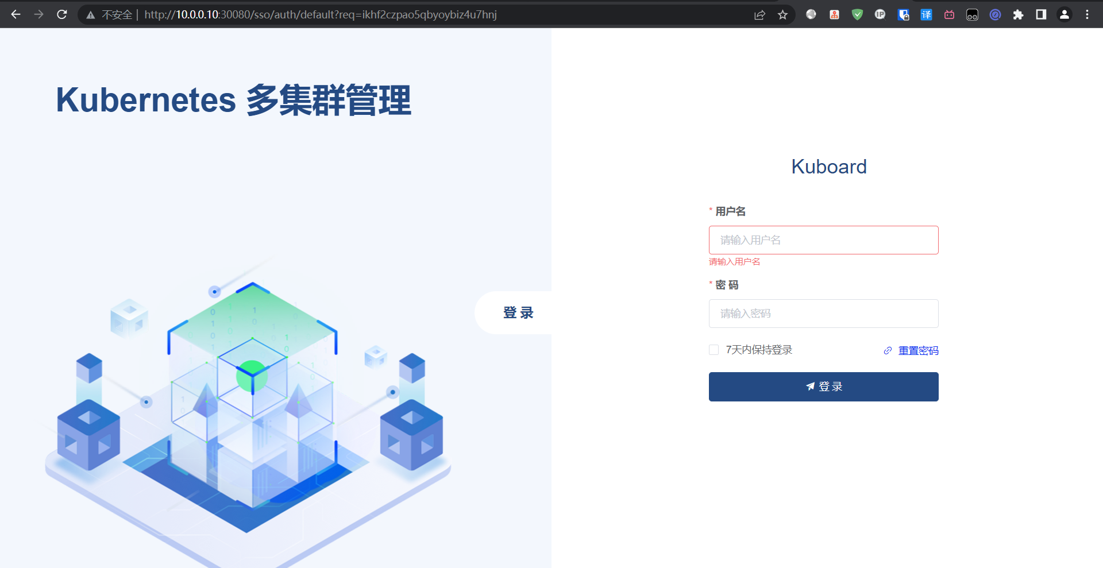Tick the 7天内保持登录 checkbox

tap(714, 350)
